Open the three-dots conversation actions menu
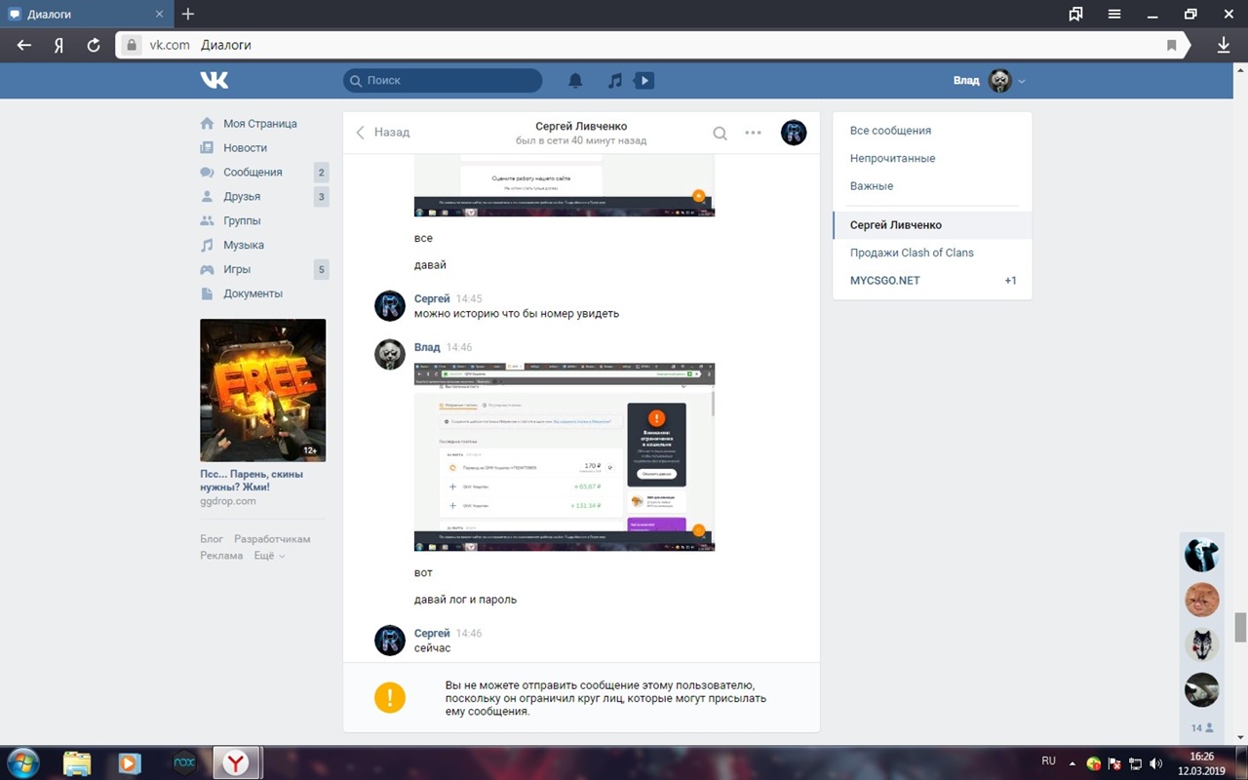 [753, 133]
